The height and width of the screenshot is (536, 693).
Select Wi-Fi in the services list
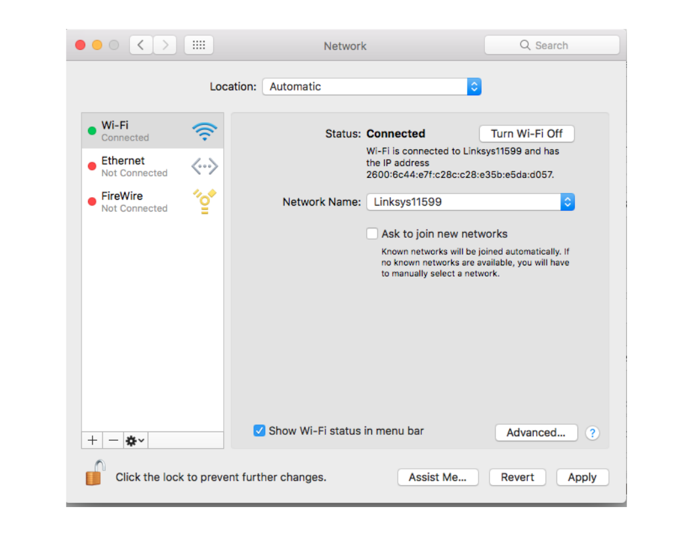pyautogui.click(x=152, y=131)
